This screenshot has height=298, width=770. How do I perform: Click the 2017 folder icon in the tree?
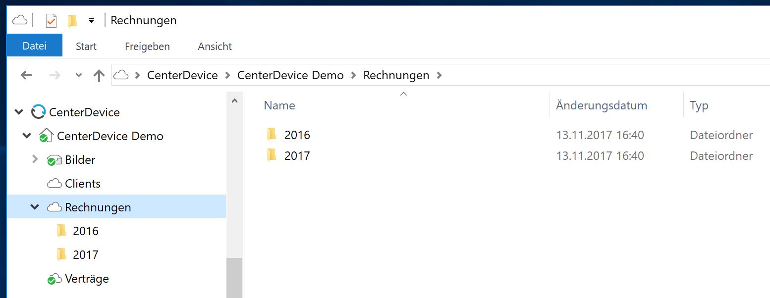click(61, 254)
